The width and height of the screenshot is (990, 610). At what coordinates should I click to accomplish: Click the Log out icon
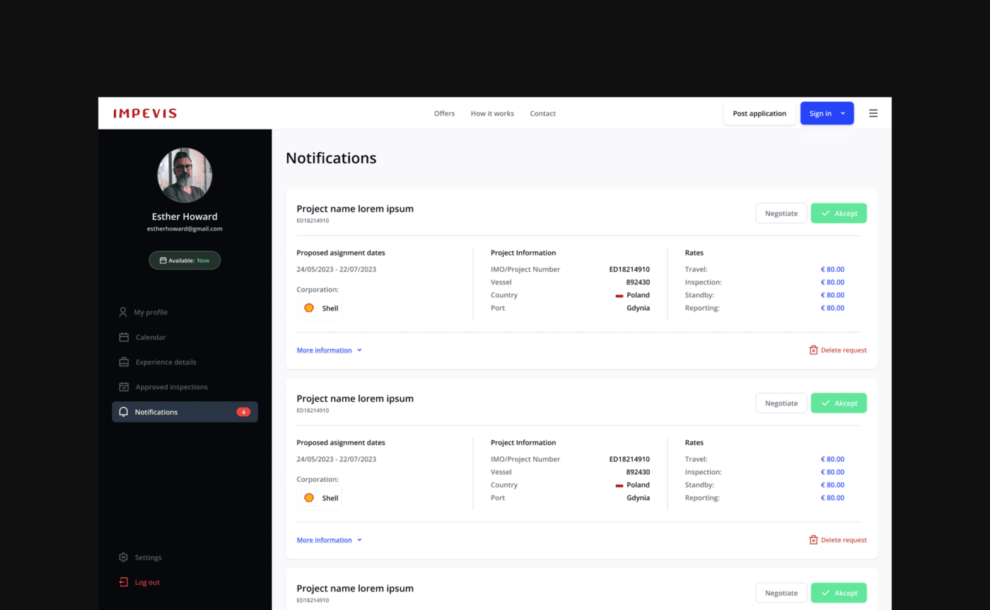click(x=124, y=582)
